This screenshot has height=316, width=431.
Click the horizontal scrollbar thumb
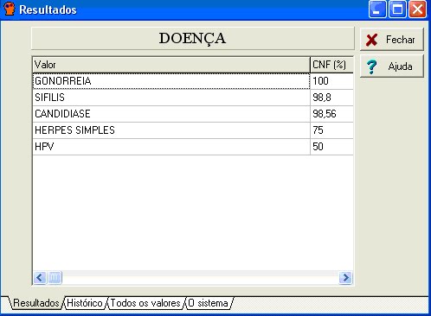[55, 278]
